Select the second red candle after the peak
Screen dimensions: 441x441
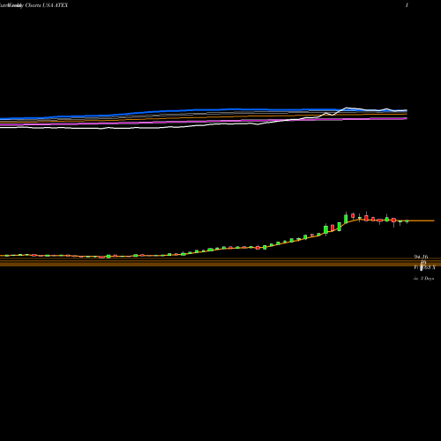coord(366,218)
